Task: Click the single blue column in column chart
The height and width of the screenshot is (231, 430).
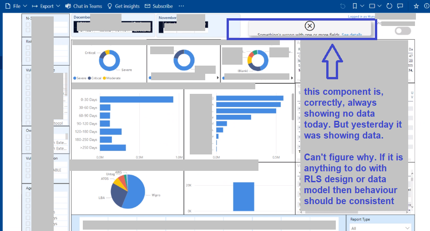Action: point(243,197)
